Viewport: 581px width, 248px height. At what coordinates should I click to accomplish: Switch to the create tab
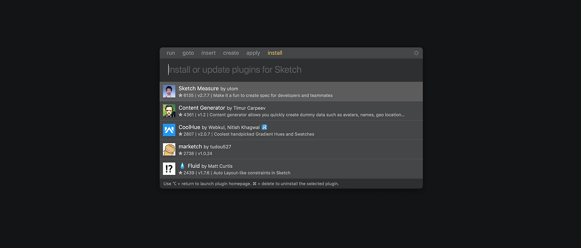pos(231,53)
